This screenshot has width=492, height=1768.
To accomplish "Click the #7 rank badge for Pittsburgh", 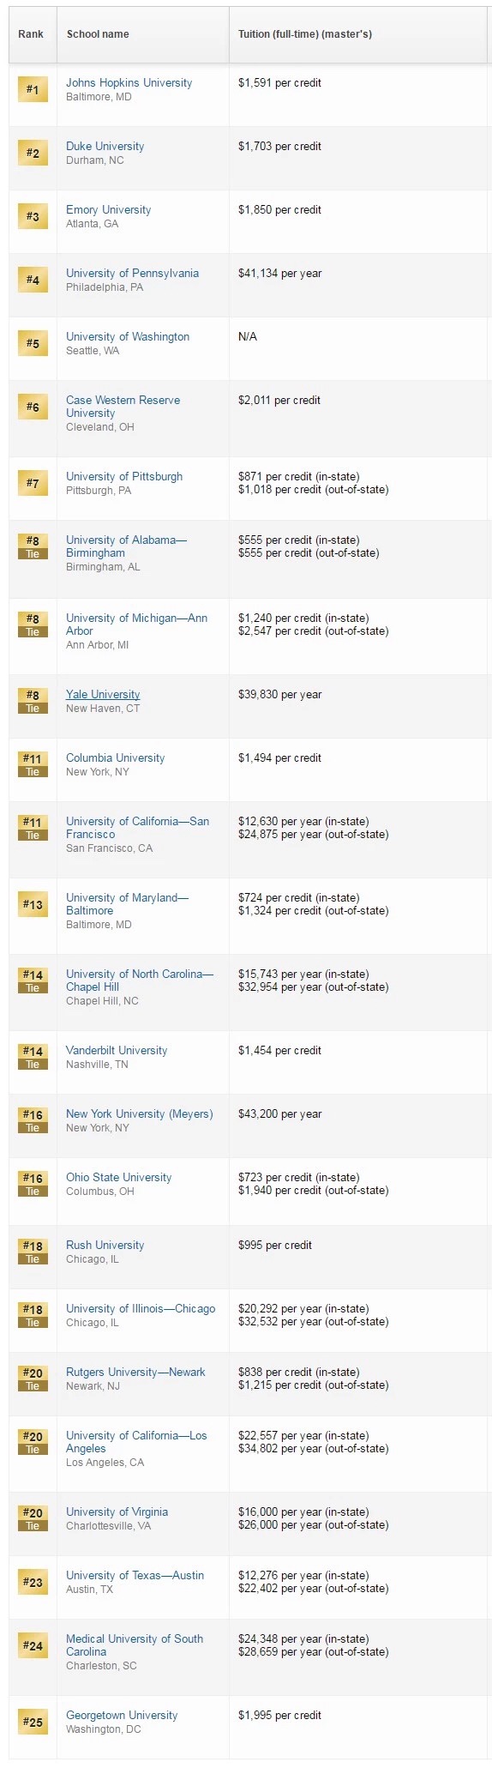I will pos(33,483).
